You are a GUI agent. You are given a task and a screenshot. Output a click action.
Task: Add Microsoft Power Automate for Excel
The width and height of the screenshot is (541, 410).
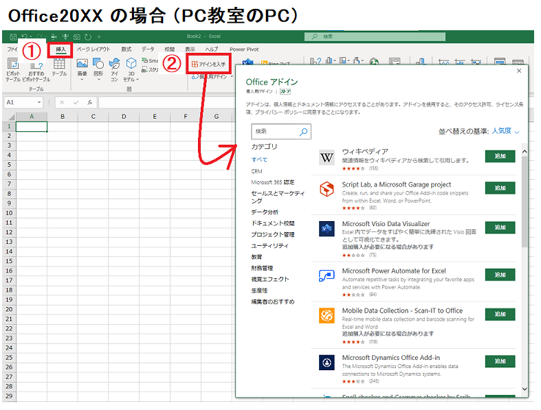point(500,275)
